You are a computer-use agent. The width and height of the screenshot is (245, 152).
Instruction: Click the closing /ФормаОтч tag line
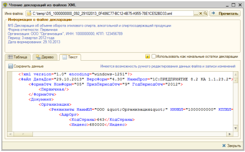pyautogui.click(x=42, y=94)
